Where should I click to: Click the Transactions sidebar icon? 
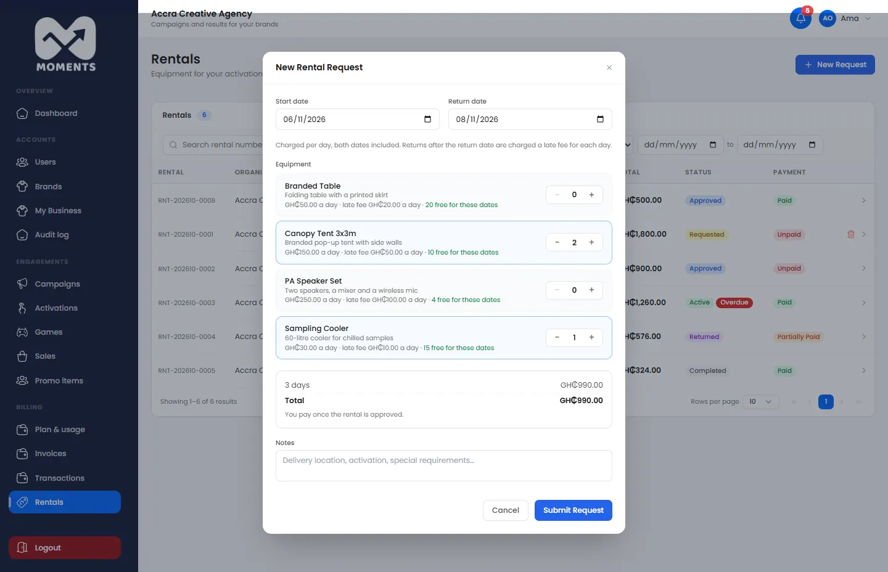(22, 478)
